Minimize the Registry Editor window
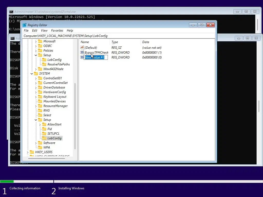Screen dimensions: 263x197 [x=193, y=25]
